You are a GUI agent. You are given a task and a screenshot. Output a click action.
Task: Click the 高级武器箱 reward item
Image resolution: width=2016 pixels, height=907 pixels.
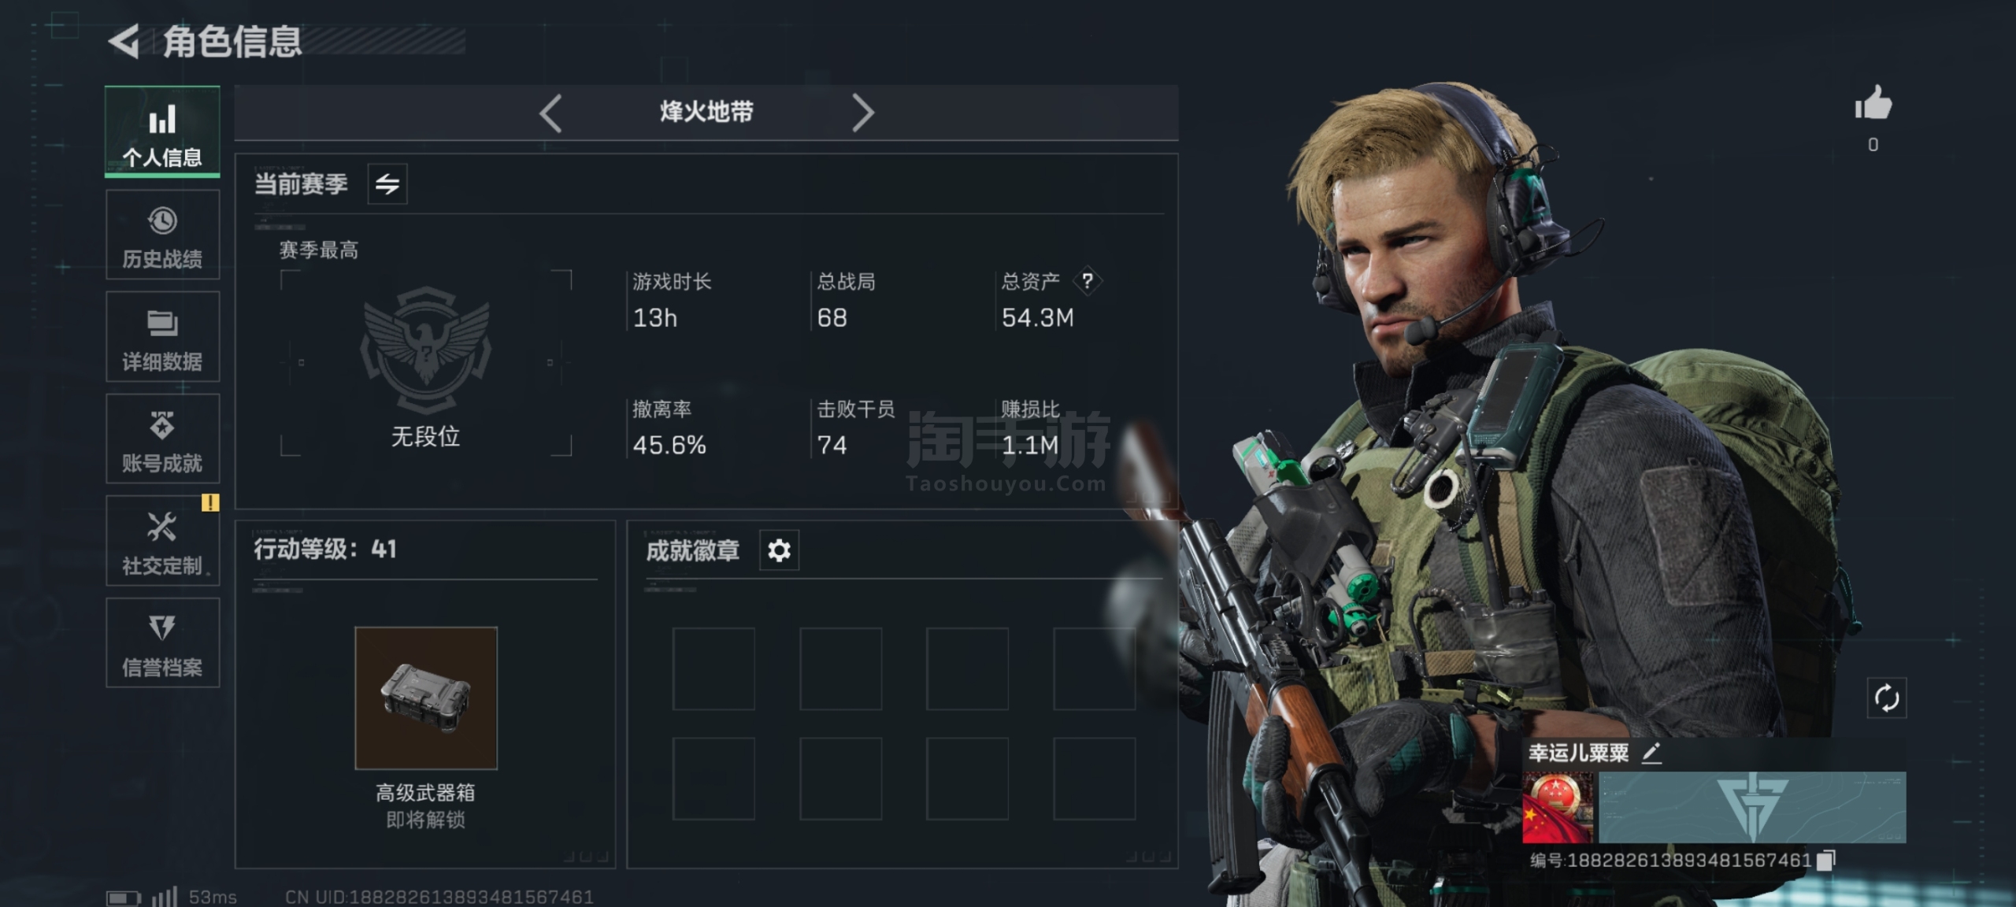(x=426, y=698)
